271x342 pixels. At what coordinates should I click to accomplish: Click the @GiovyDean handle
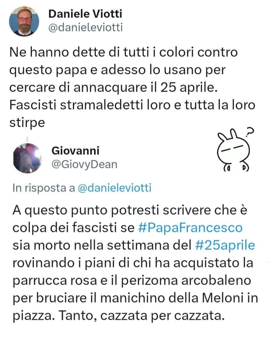(x=85, y=165)
